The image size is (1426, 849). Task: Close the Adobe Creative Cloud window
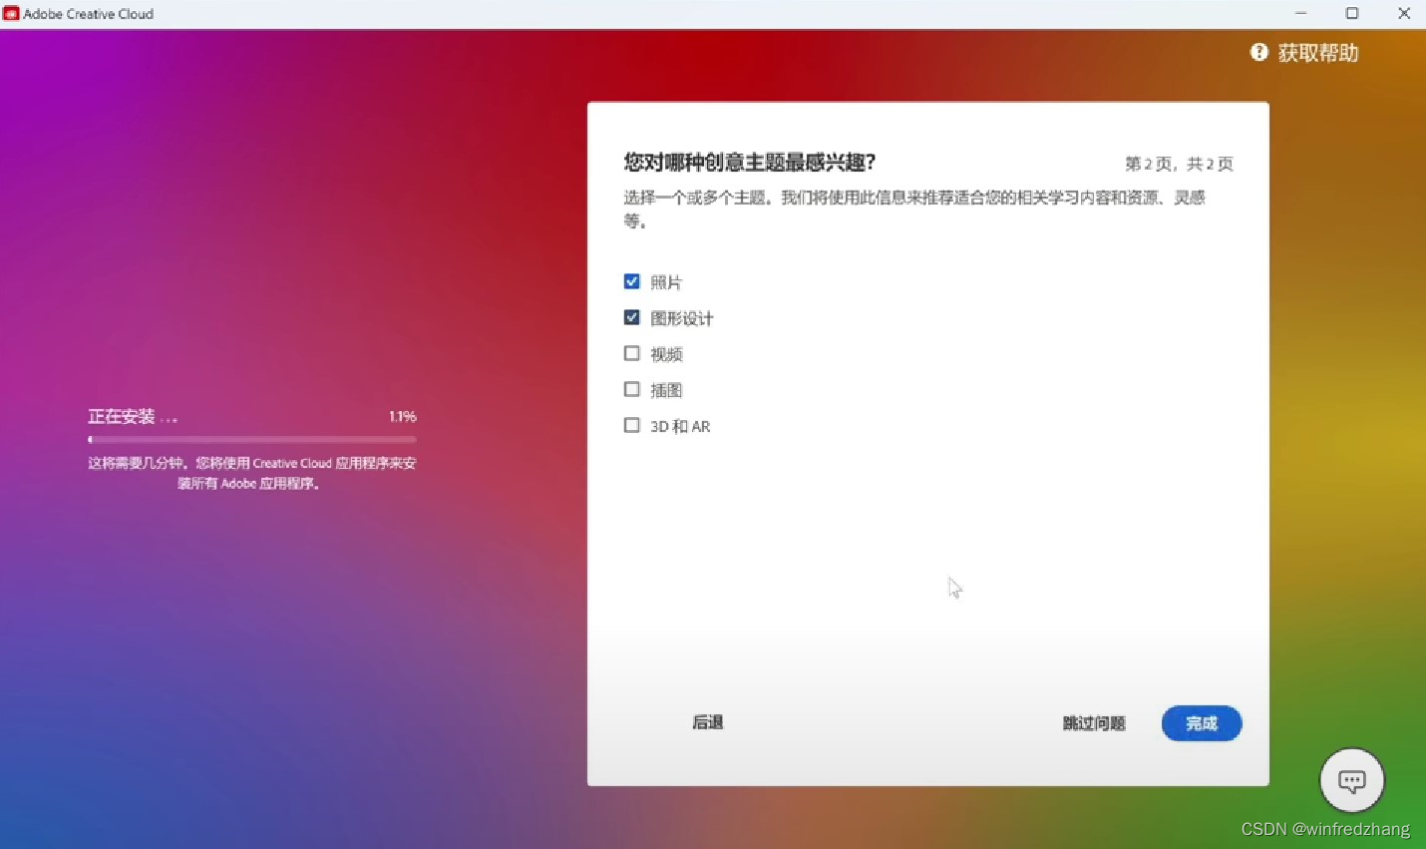coord(1403,14)
